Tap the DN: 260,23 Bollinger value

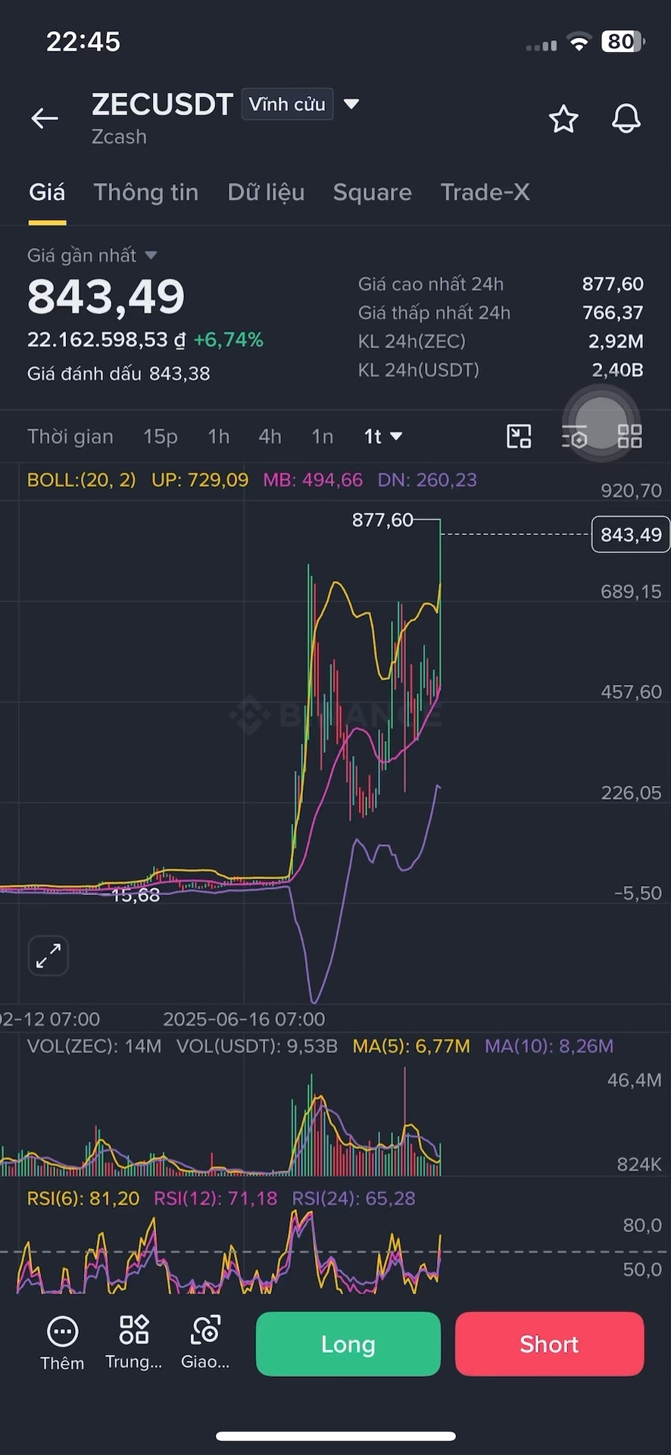pyautogui.click(x=427, y=480)
